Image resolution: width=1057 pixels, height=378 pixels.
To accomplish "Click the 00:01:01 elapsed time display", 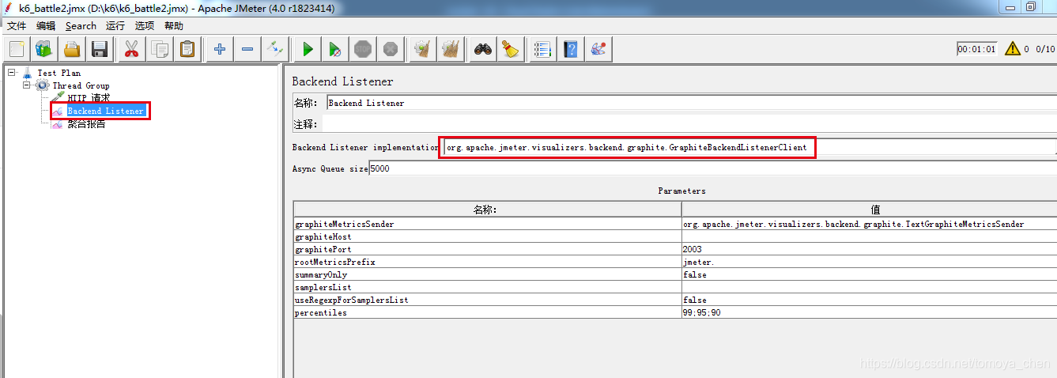I will coord(976,49).
